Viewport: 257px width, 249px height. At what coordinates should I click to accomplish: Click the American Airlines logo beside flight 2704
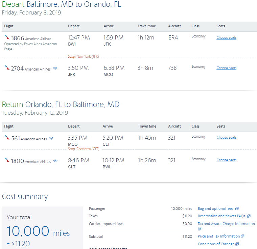pyautogui.click(x=7, y=68)
